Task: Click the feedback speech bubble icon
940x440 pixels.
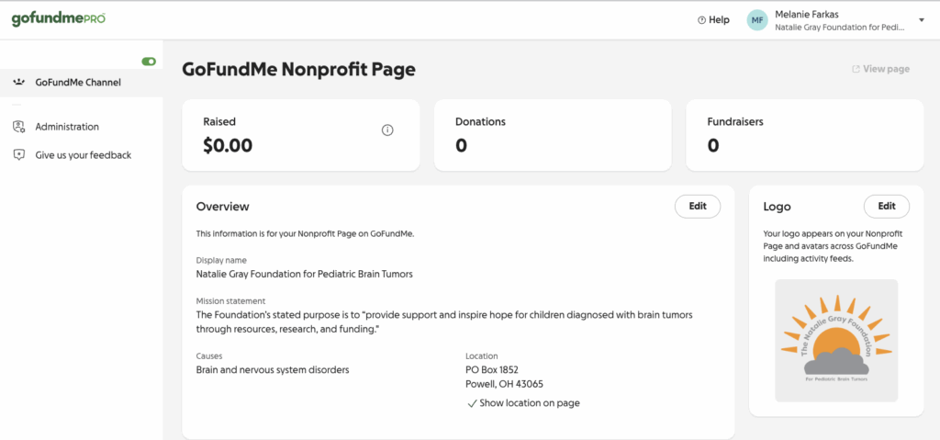Action: [19, 155]
